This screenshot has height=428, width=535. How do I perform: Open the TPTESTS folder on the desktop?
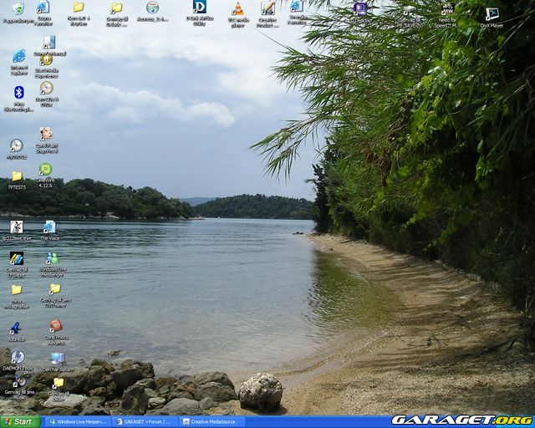coord(17,177)
